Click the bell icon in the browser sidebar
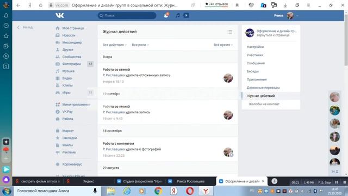The height and width of the screenshot is (196, 348). click(x=6, y=15)
